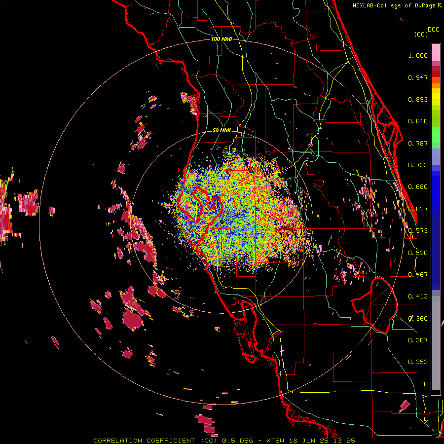Select the DCC label above the color scale
The height and width of the screenshot is (444, 444).
point(433,30)
